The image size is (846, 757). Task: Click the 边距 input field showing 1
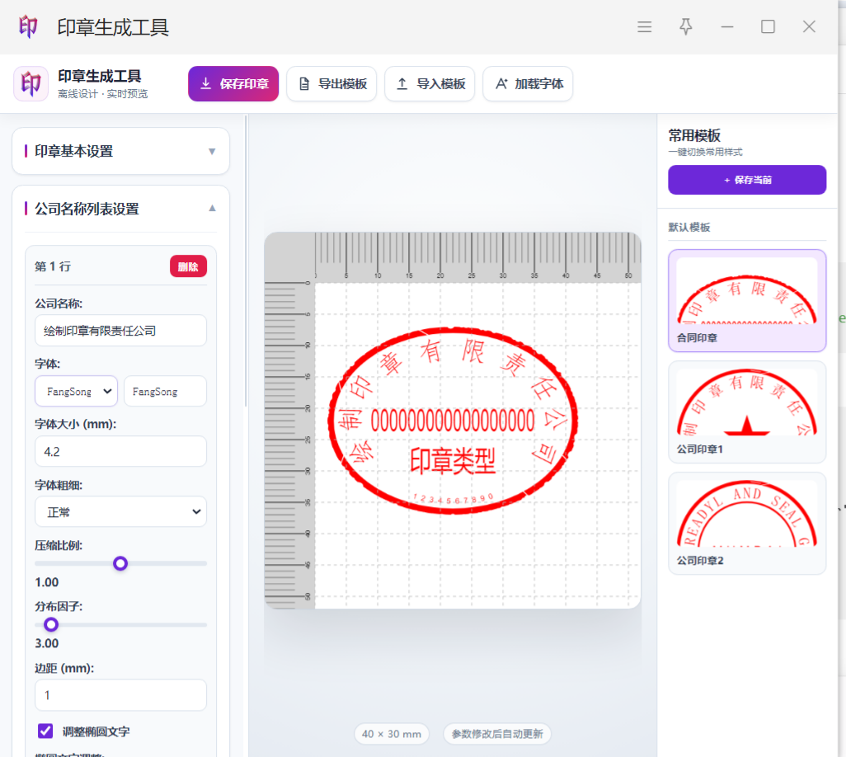point(121,695)
